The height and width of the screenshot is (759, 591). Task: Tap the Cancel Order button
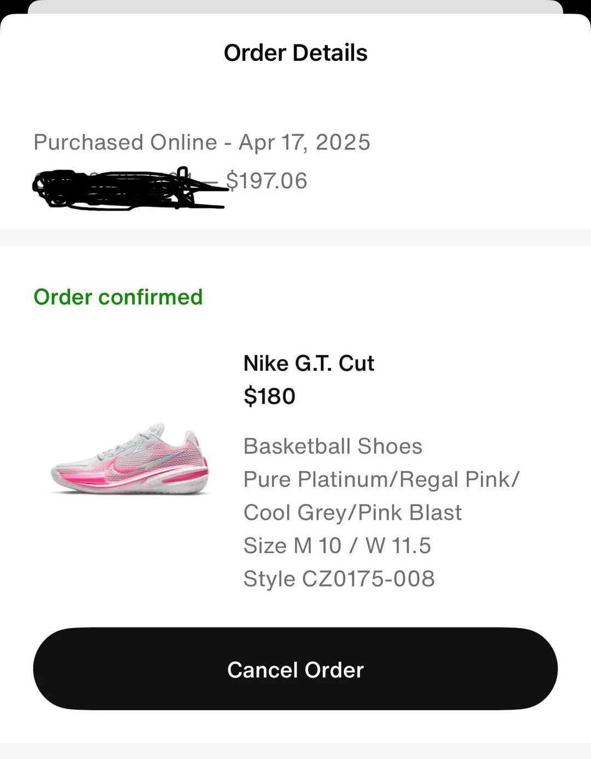[296, 669]
